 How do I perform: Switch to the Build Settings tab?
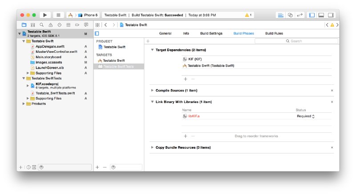(x=211, y=33)
